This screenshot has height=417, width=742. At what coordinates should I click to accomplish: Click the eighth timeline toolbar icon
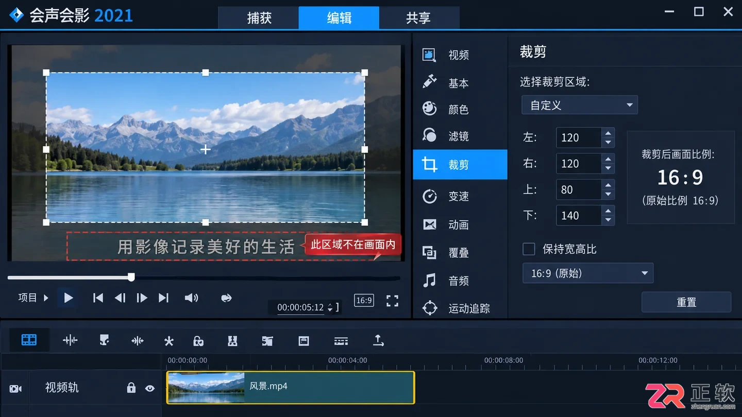click(x=267, y=341)
